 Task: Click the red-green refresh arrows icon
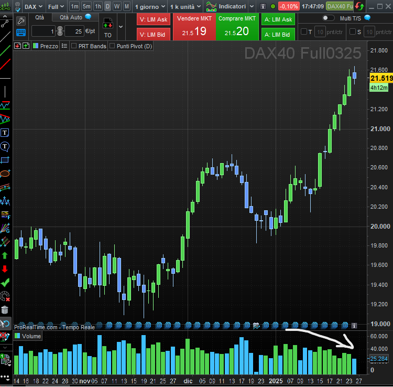pos(359,7)
